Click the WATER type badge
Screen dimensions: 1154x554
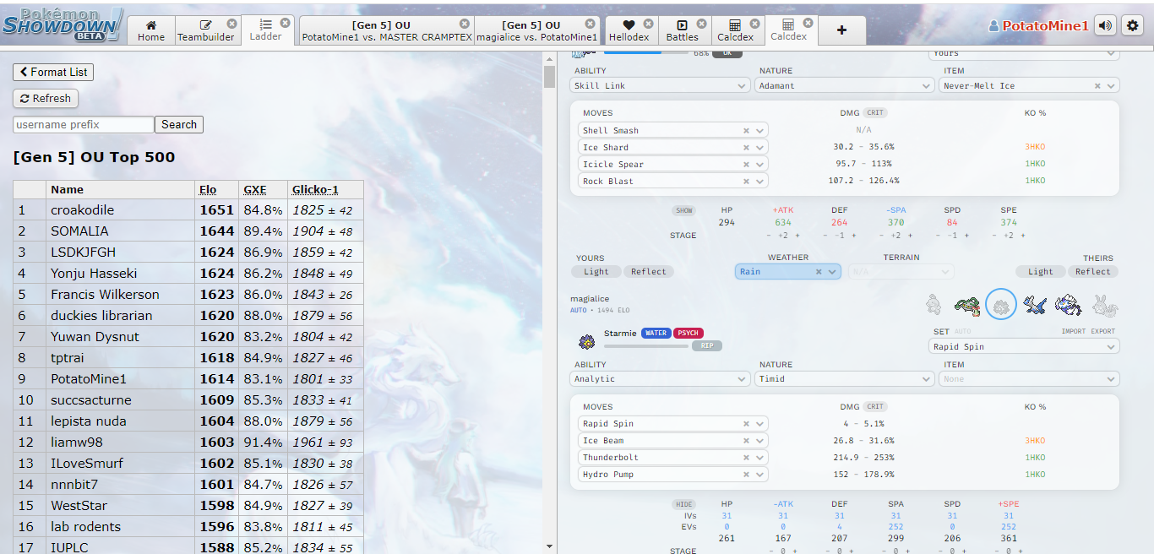point(656,334)
